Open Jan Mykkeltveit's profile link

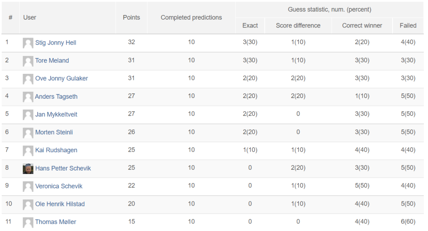(x=56, y=114)
